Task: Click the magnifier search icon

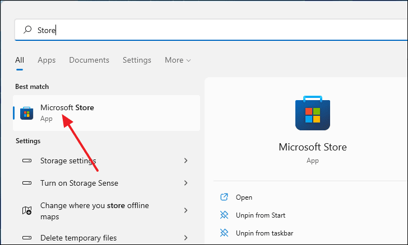Action: tap(27, 30)
